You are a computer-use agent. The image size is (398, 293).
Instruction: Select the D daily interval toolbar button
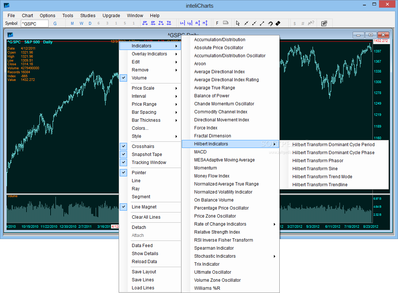point(90,23)
